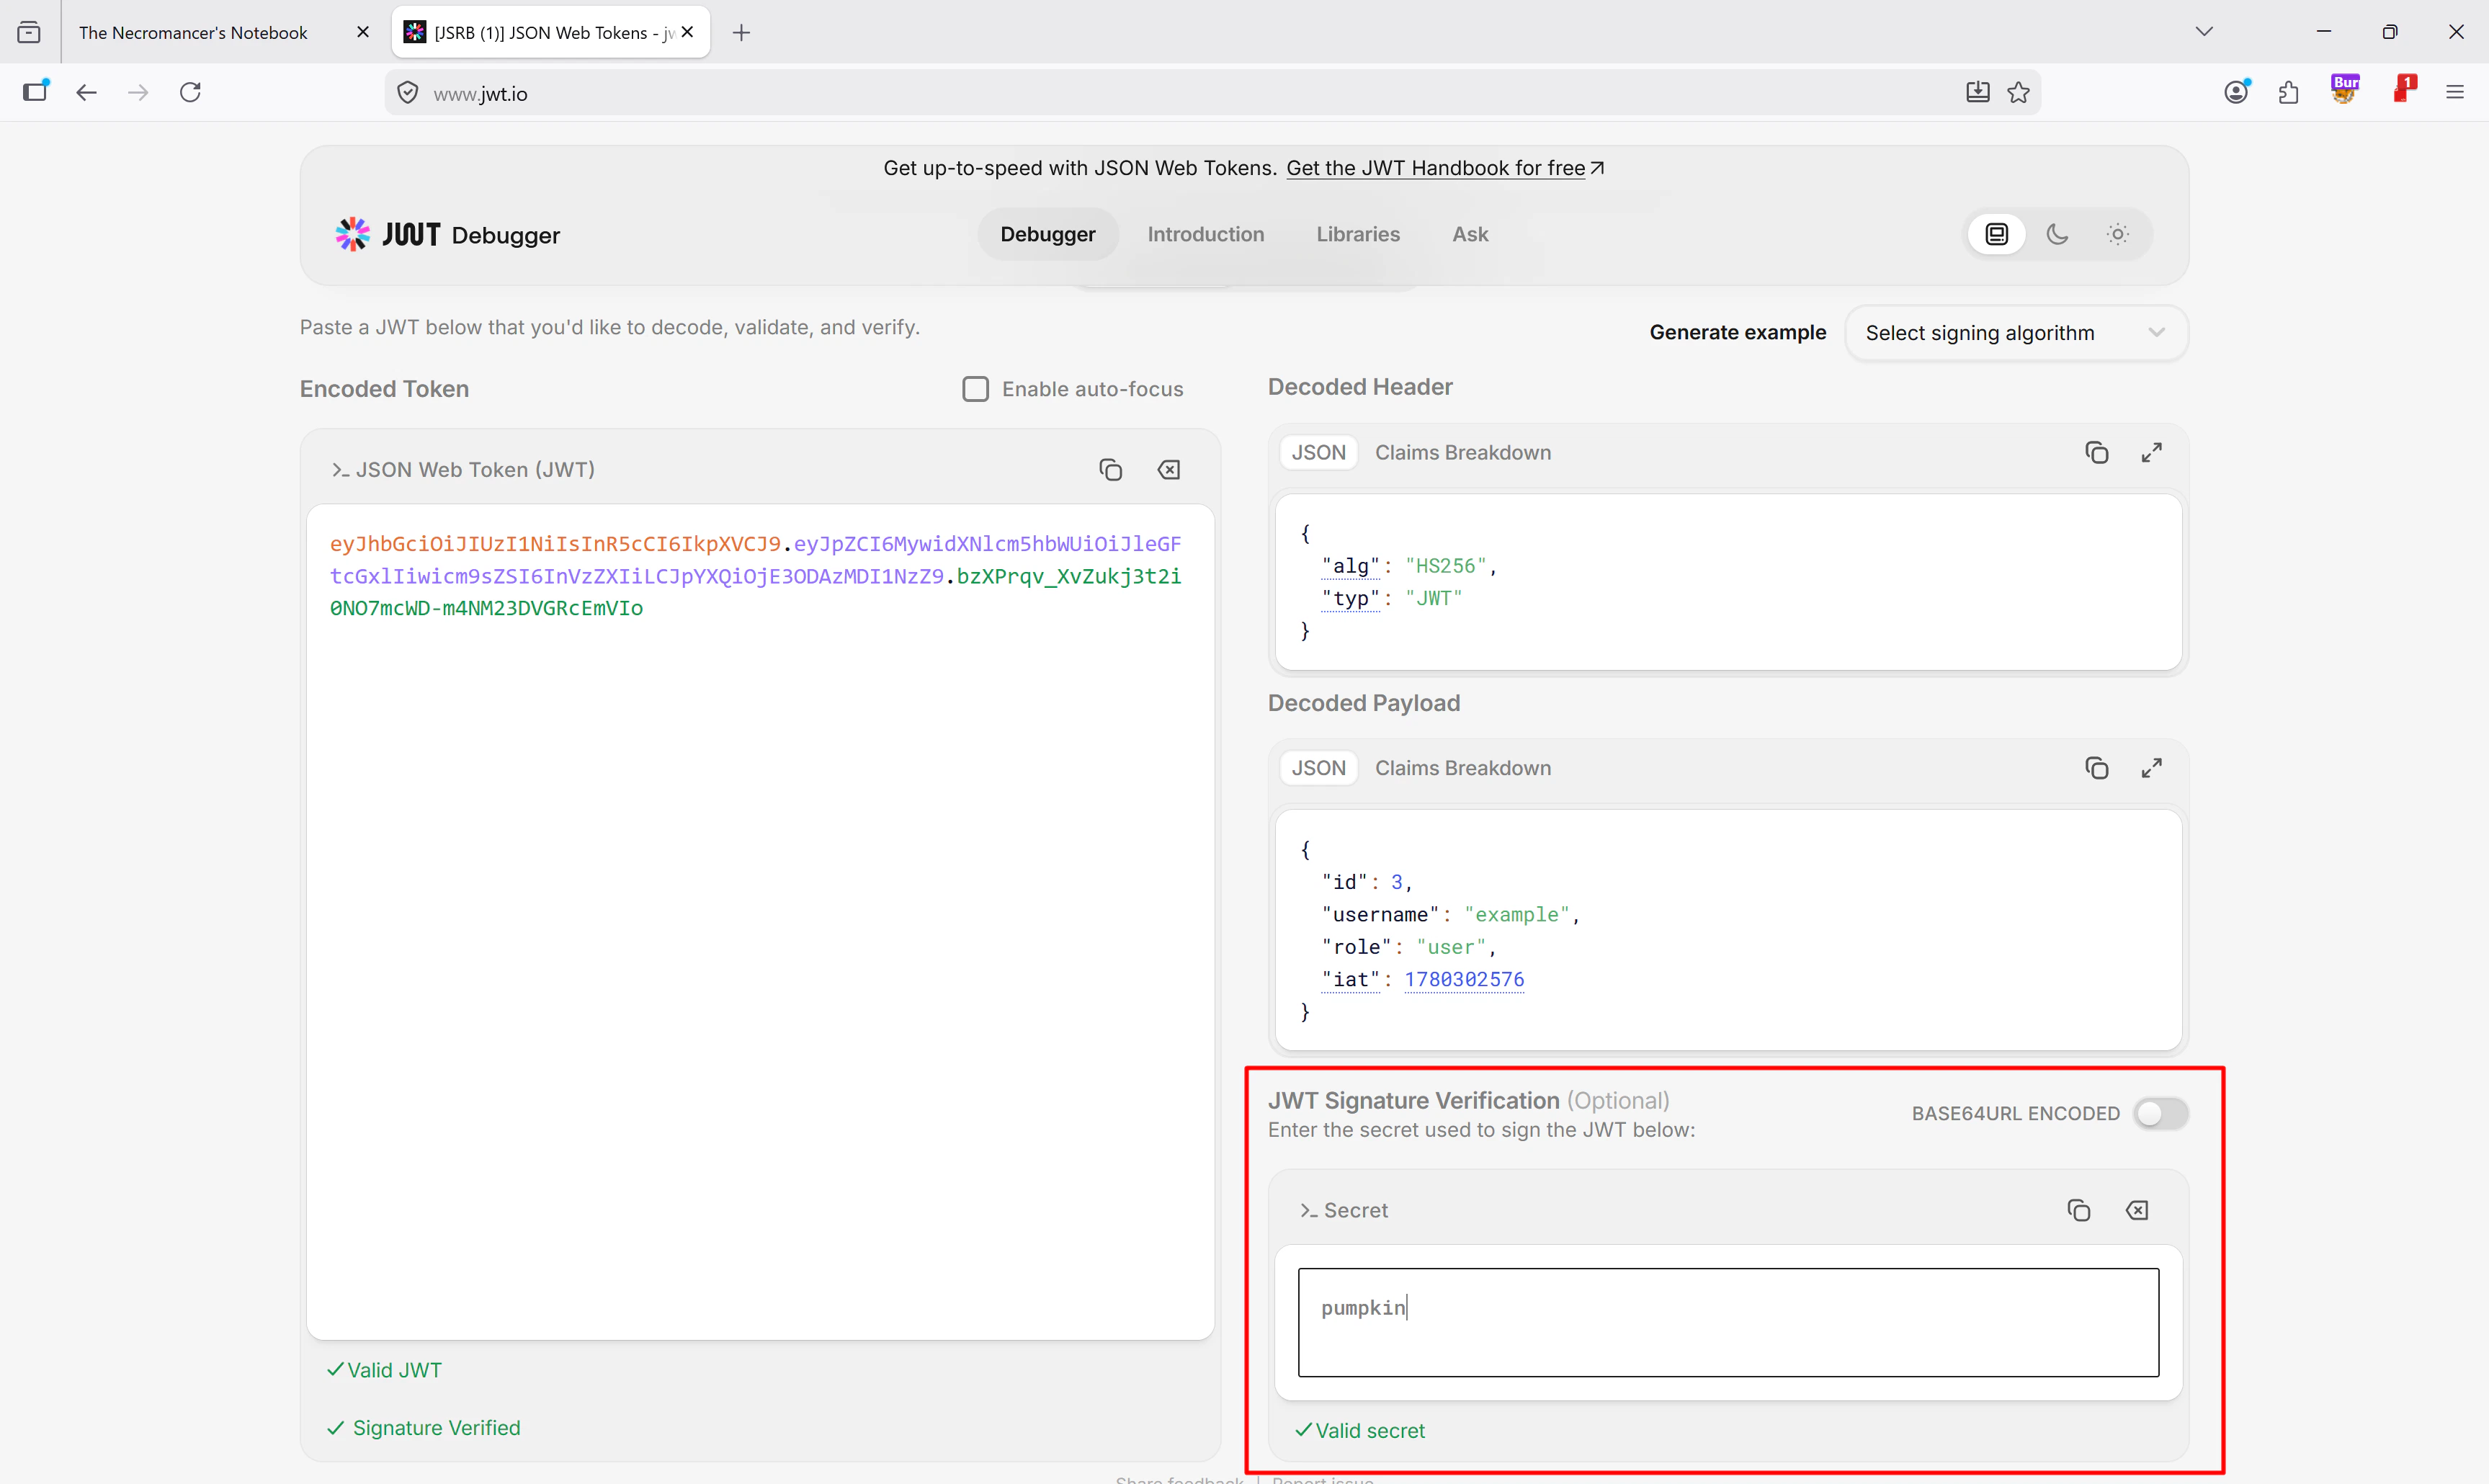Toggle BASE64URL ENCODED switch
Image resolution: width=2489 pixels, height=1484 pixels.
[x=2160, y=1113]
